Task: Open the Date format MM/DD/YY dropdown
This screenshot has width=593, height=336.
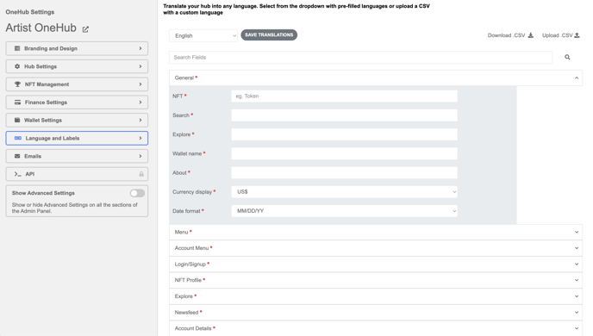Action: [344, 211]
